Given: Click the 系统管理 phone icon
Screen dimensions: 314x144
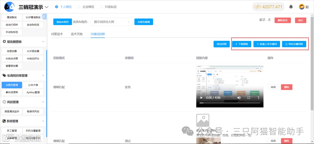Looking at the screenshot, I should click(4, 121).
